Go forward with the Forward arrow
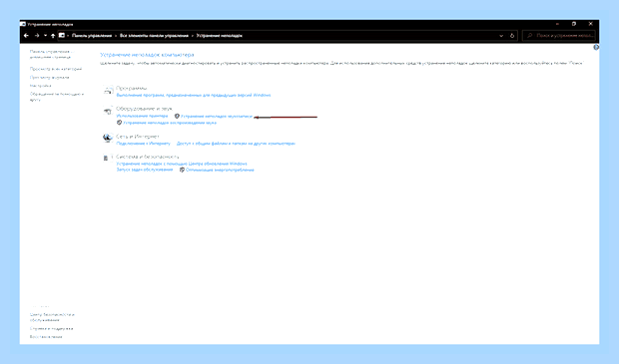The image size is (619, 364). click(x=37, y=36)
